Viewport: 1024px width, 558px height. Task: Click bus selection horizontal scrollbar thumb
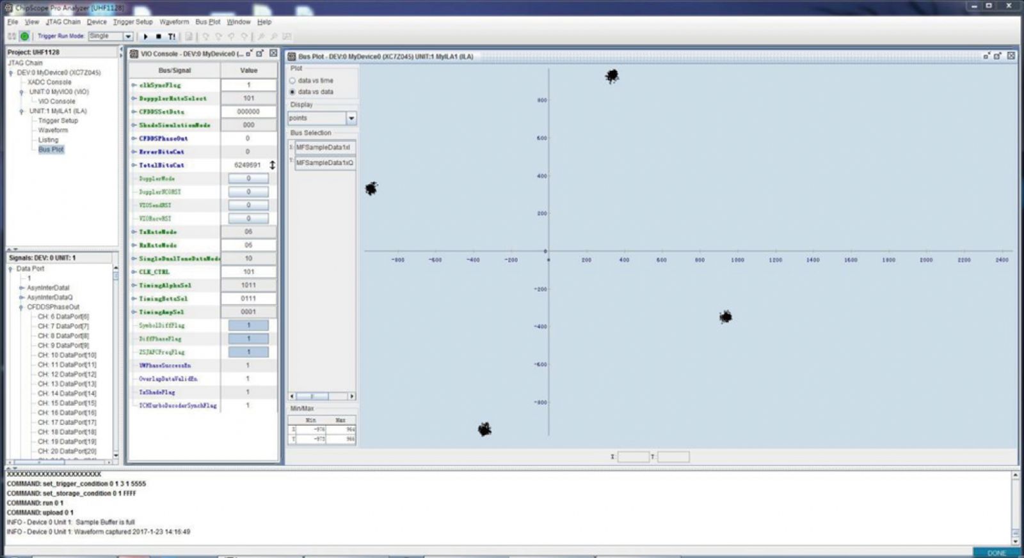(312, 396)
